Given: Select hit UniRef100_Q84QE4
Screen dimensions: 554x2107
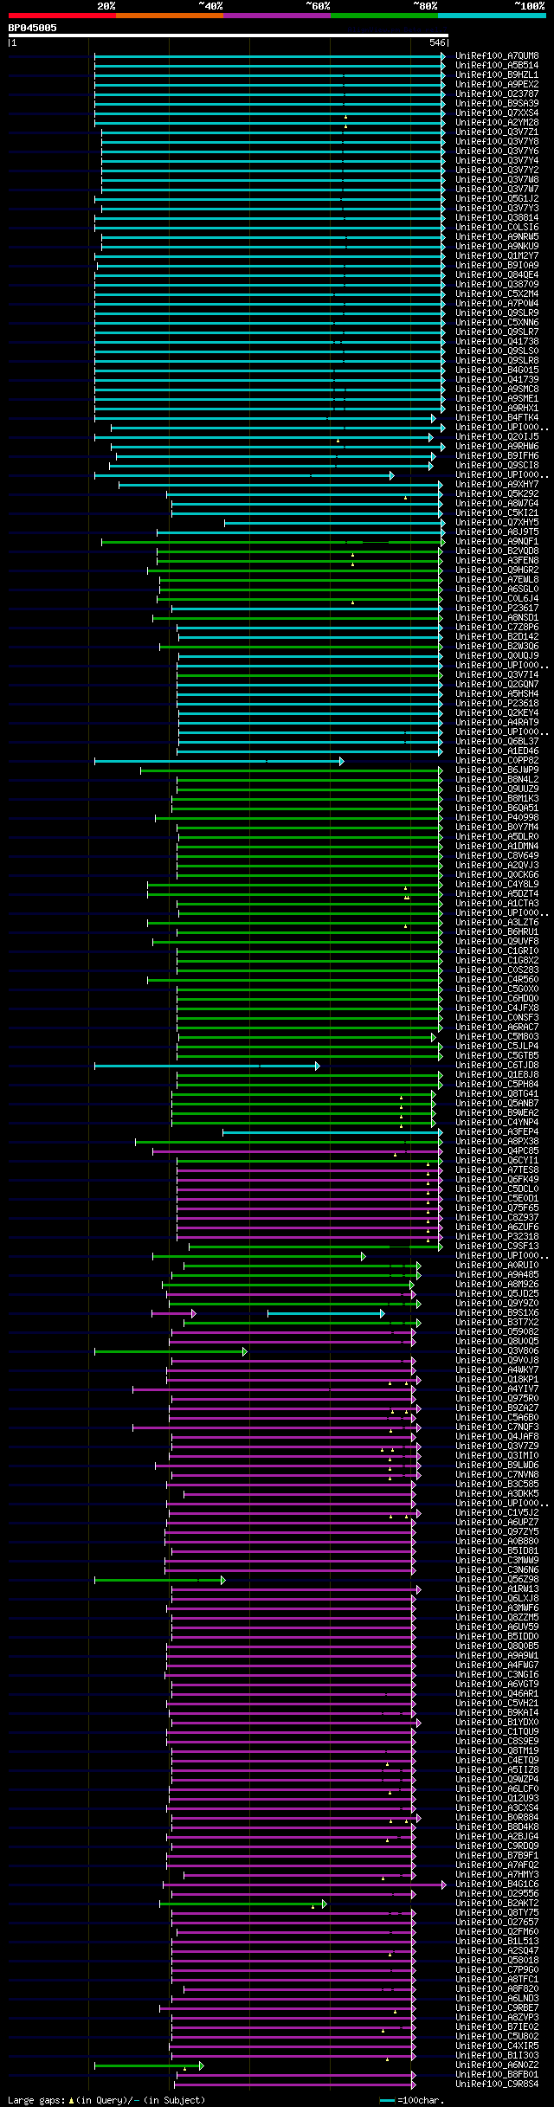Looking at the screenshot, I should click(x=497, y=275).
